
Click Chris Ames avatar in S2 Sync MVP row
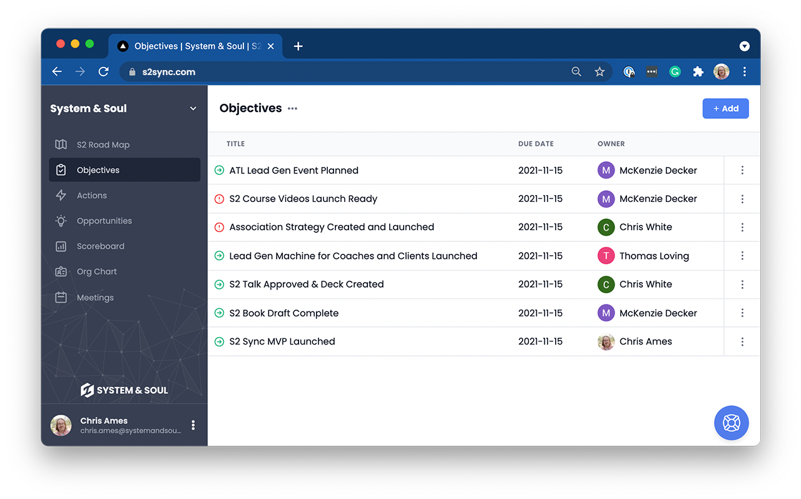[606, 341]
